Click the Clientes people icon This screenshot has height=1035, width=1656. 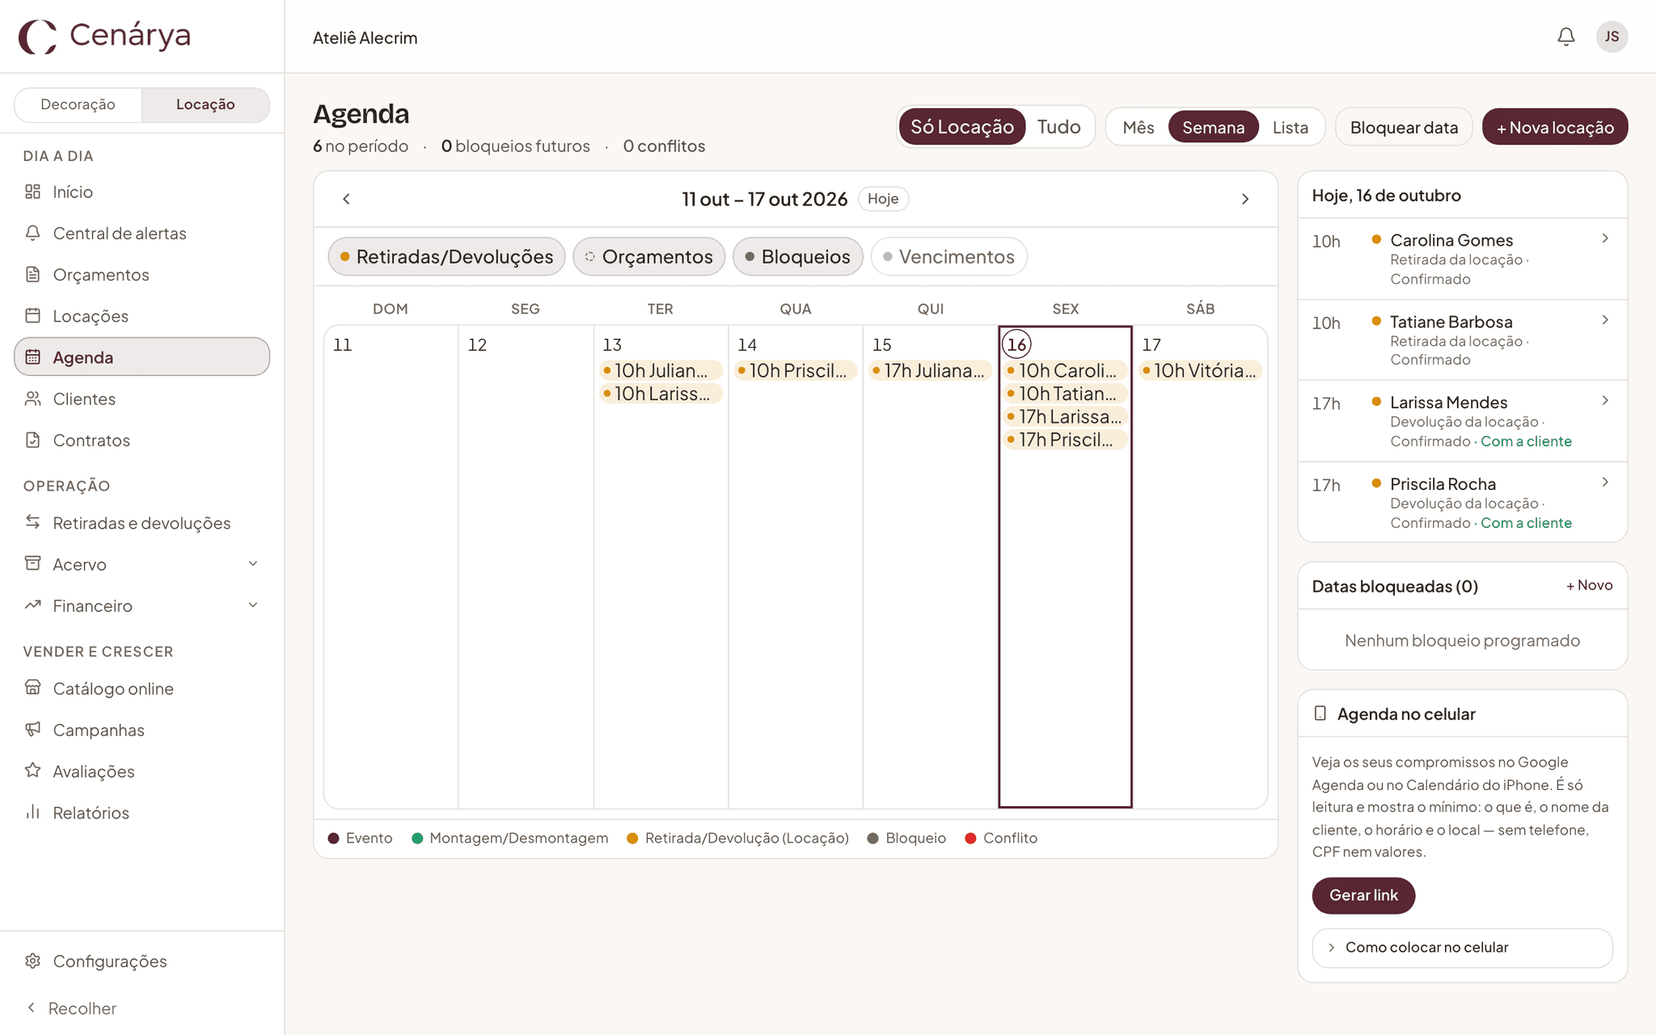coord(32,399)
